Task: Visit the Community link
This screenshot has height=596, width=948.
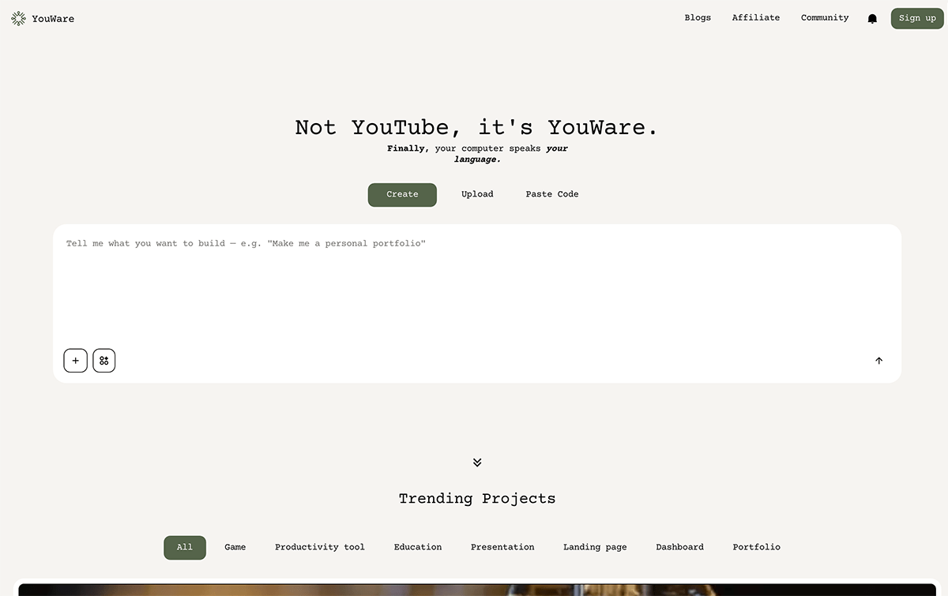Action: pyautogui.click(x=824, y=17)
